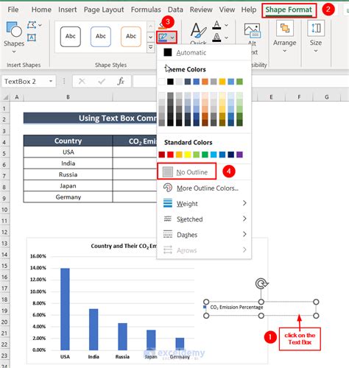Click the USA bar in the chart
Viewport: 349px width, 368px height.
[x=65, y=309]
